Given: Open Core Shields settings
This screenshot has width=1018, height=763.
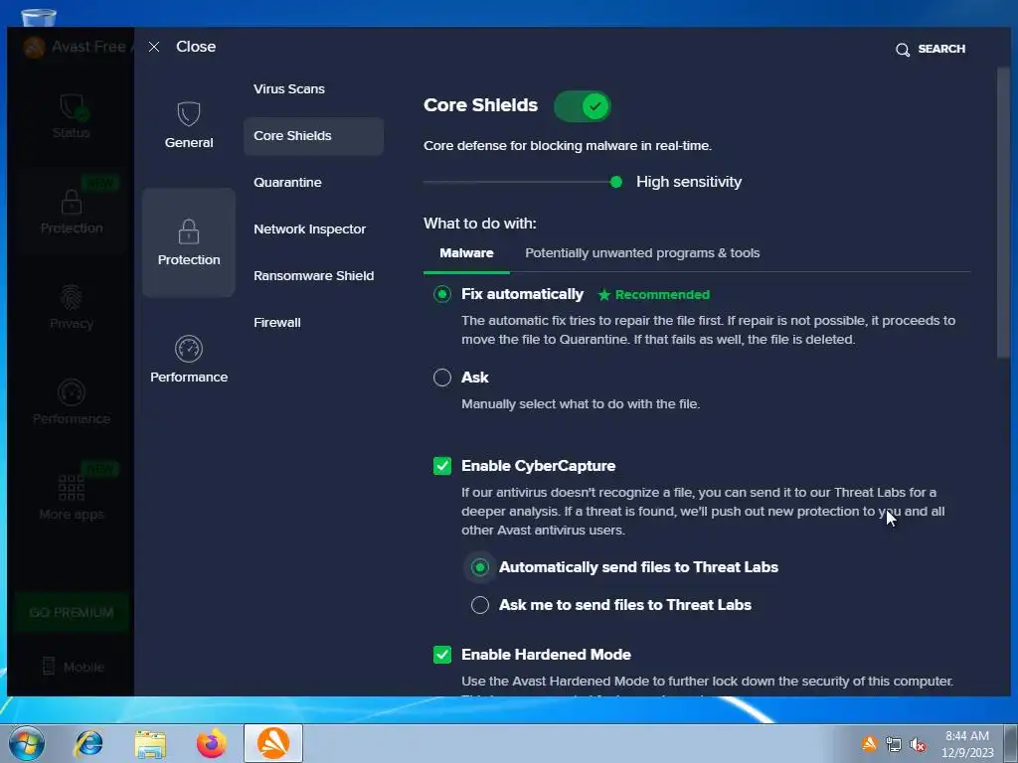Looking at the screenshot, I should click(313, 136).
